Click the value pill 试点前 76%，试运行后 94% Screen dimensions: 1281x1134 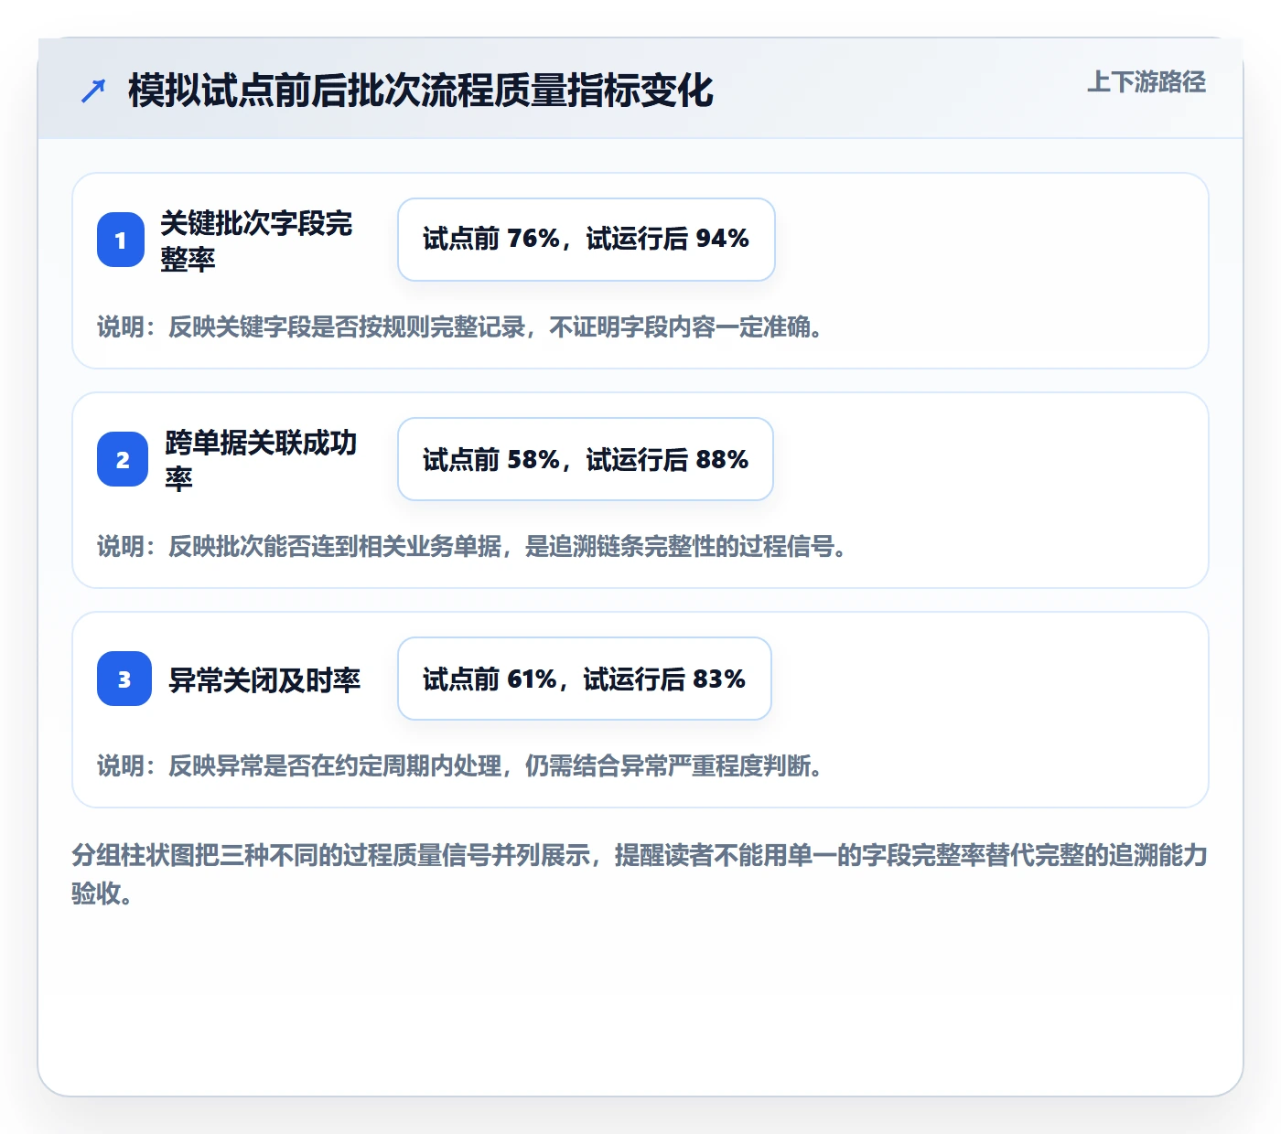pos(587,240)
